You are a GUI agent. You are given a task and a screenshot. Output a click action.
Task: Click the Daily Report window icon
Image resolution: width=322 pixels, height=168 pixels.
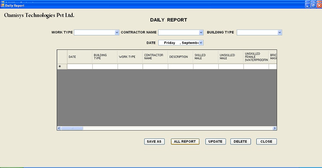tap(3, 5)
